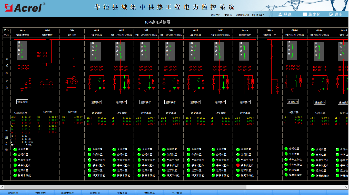Viewport: 349px width, 195px height.
Task: Click the scrollbar left arrow
Action: point(2,187)
